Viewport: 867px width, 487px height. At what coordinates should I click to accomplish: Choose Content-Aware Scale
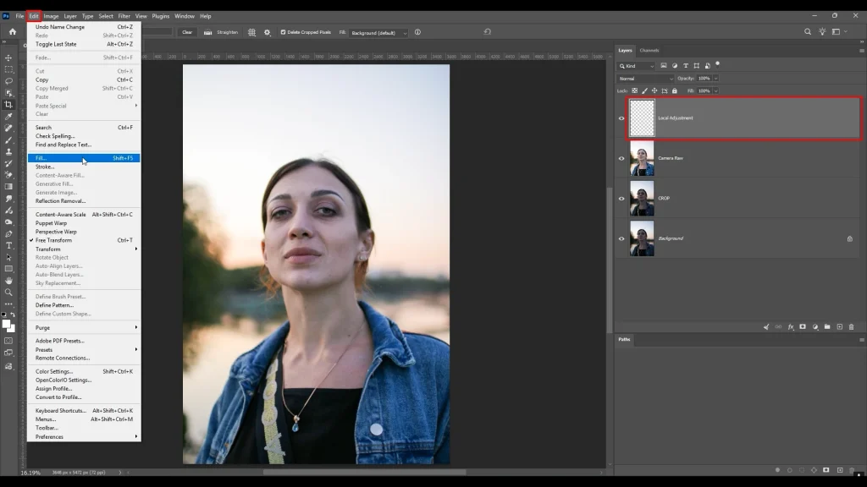point(84,214)
